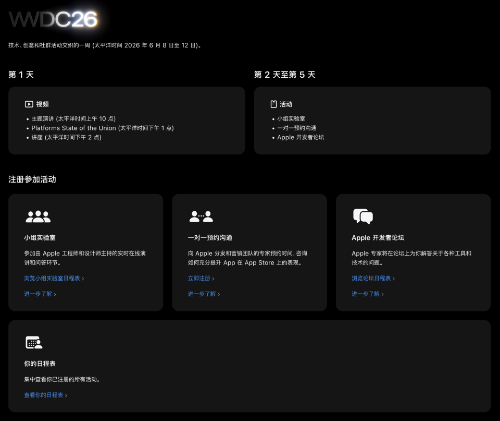Image resolution: width=500 pixels, height=421 pixels.
Task: Click the 集中查看你已注册的所有活动 description
Action: pos(63,379)
